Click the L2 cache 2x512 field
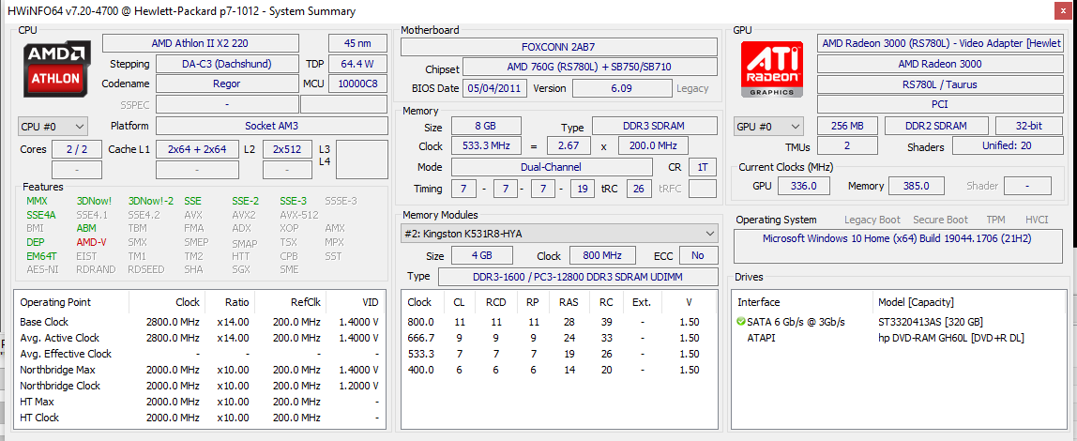 288,149
